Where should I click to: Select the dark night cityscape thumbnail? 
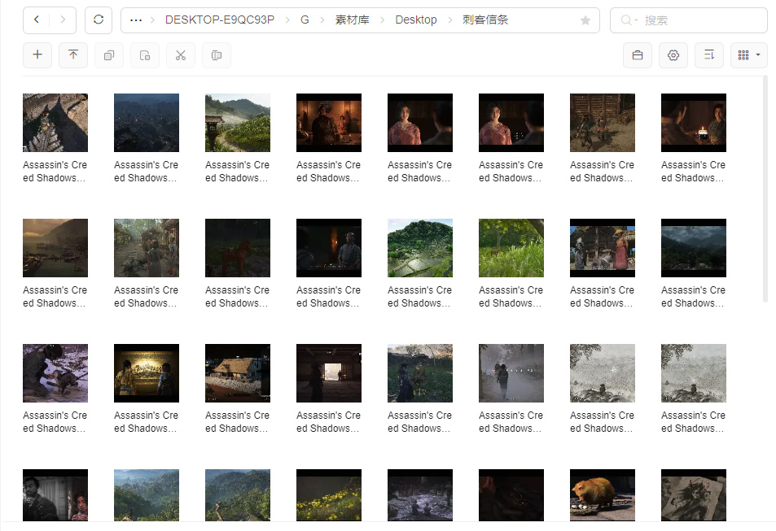147,123
